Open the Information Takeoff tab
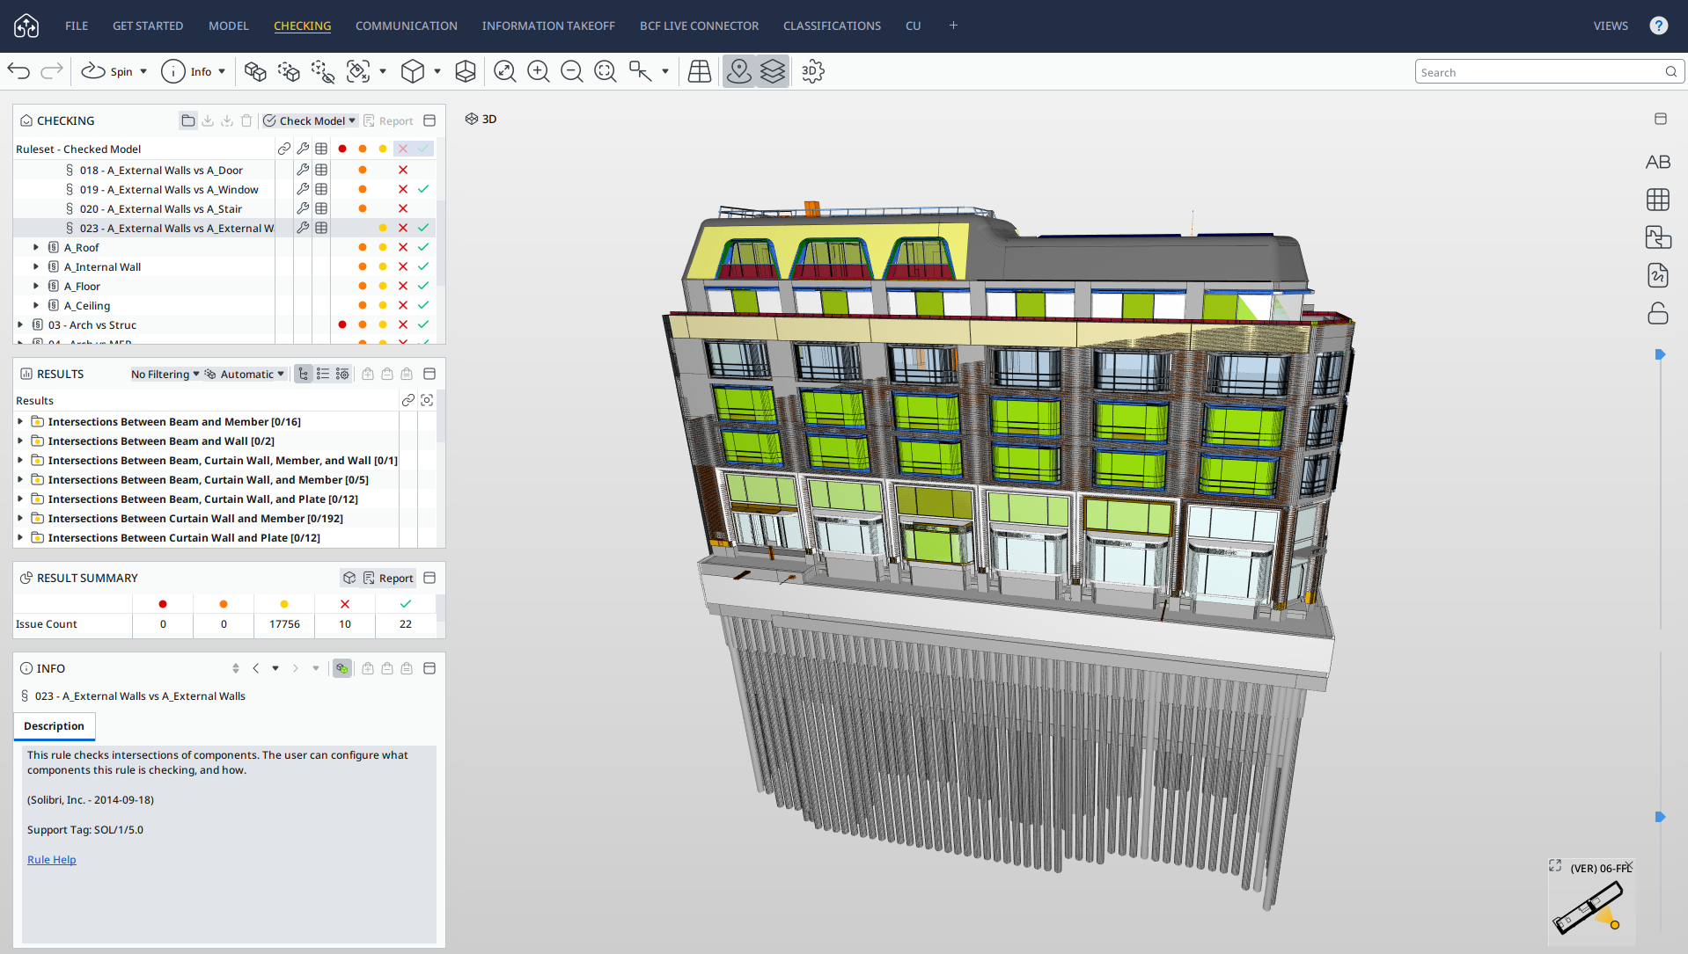The image size is (1688, 954). (x=547, y=25)
